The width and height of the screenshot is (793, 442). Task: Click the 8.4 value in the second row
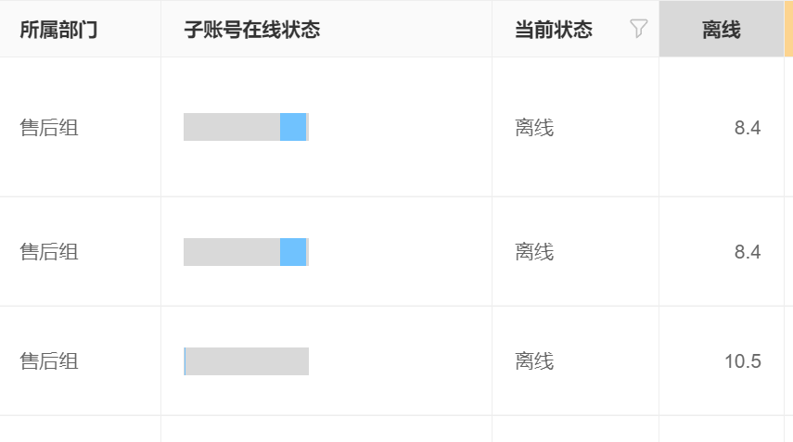(x=747, y=252)
